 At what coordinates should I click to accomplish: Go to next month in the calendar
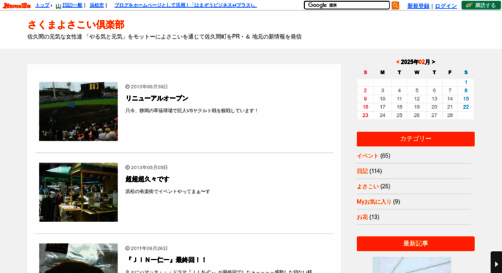click(433, 62)
